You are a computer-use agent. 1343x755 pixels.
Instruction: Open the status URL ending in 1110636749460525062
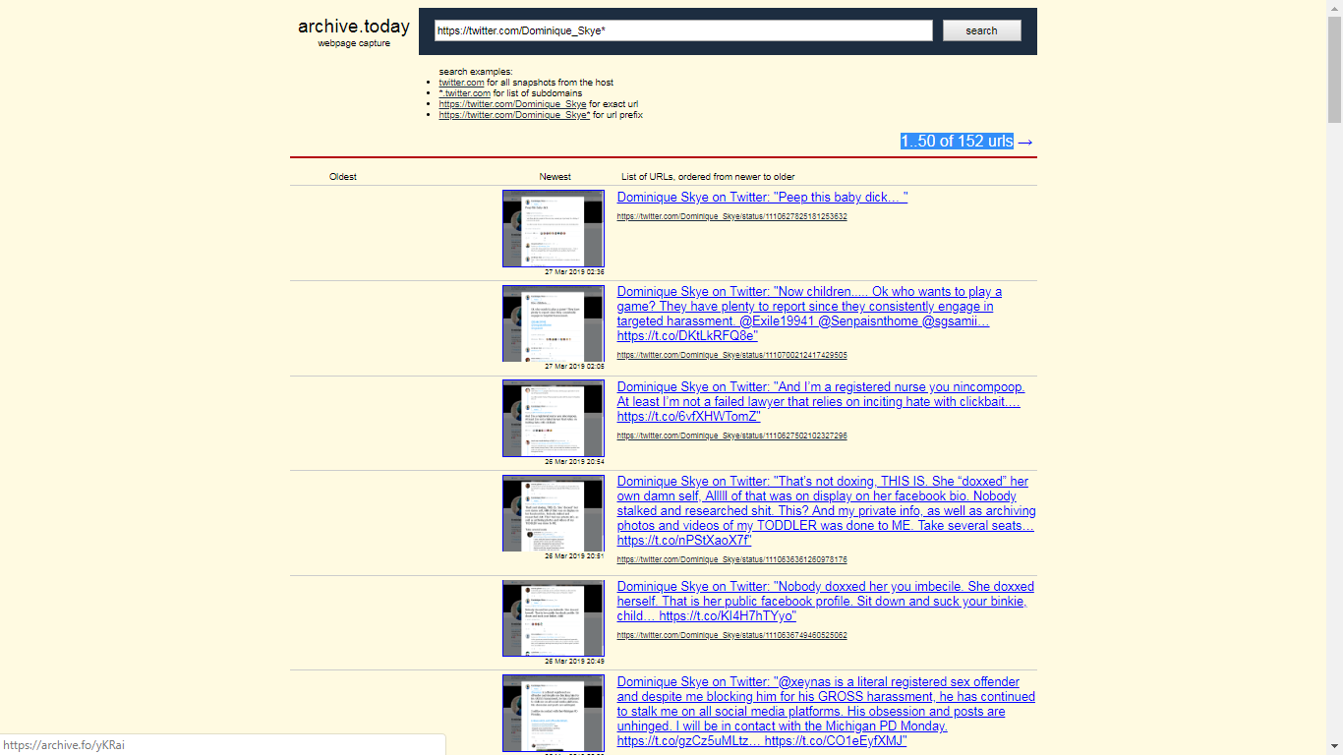click(732, 635)
